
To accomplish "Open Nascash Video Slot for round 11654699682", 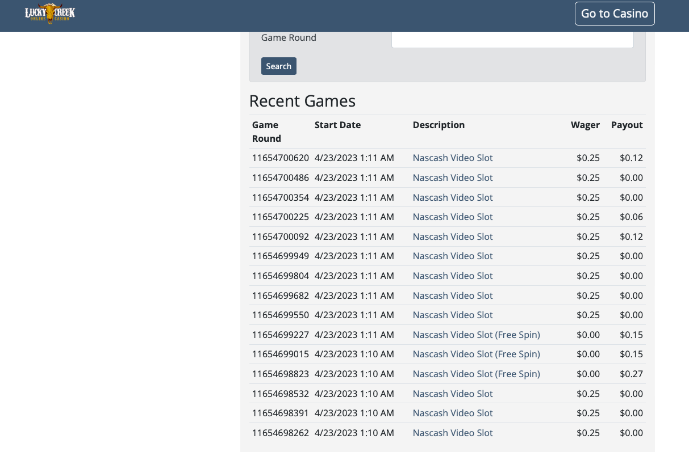I will [x=452, y=295].
